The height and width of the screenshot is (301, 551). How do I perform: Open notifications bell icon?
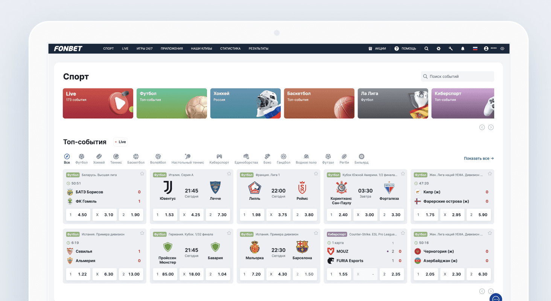(x=463, y=49)
